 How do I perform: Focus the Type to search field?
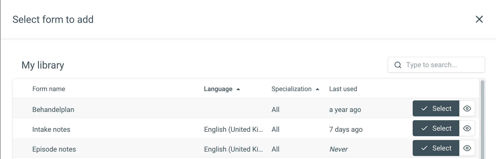(x=436, y=65)
